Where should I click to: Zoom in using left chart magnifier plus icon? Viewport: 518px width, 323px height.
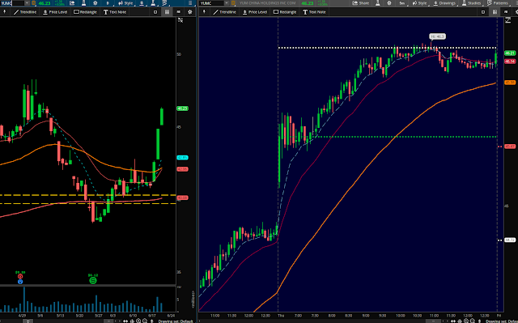pyautogui.click(x=138, y=321)
